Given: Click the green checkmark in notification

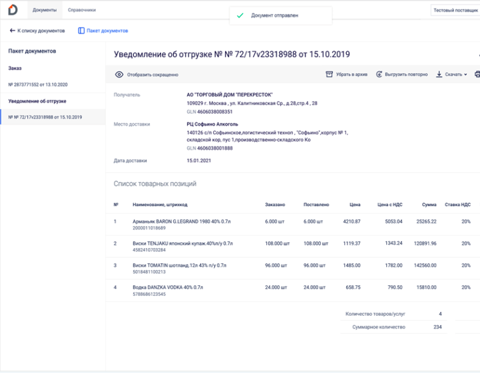Looking at the screenshot, I should (x=240, y=15).
